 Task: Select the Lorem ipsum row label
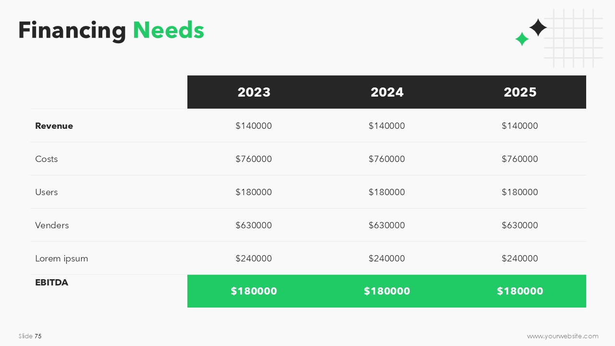pyautogui.click(x=61, y=259)
